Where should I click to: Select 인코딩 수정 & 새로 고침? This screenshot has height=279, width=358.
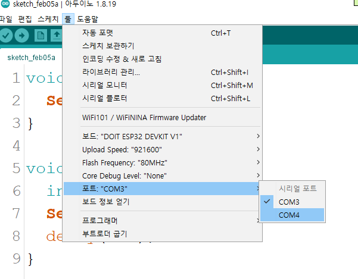[x=162, y=59]
